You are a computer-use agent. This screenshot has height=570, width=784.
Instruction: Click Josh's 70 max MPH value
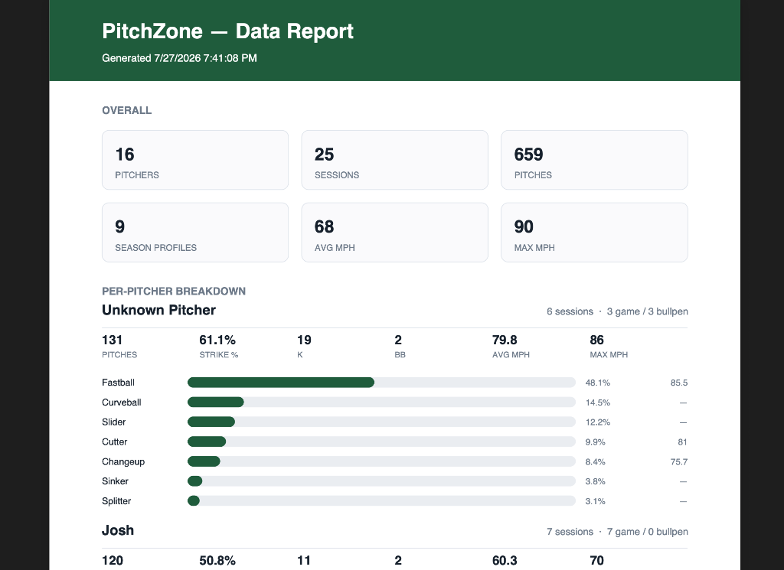[596, 561]
